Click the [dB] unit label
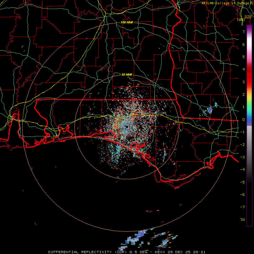This screenshot has height=254, width=254. click(241, 20)
